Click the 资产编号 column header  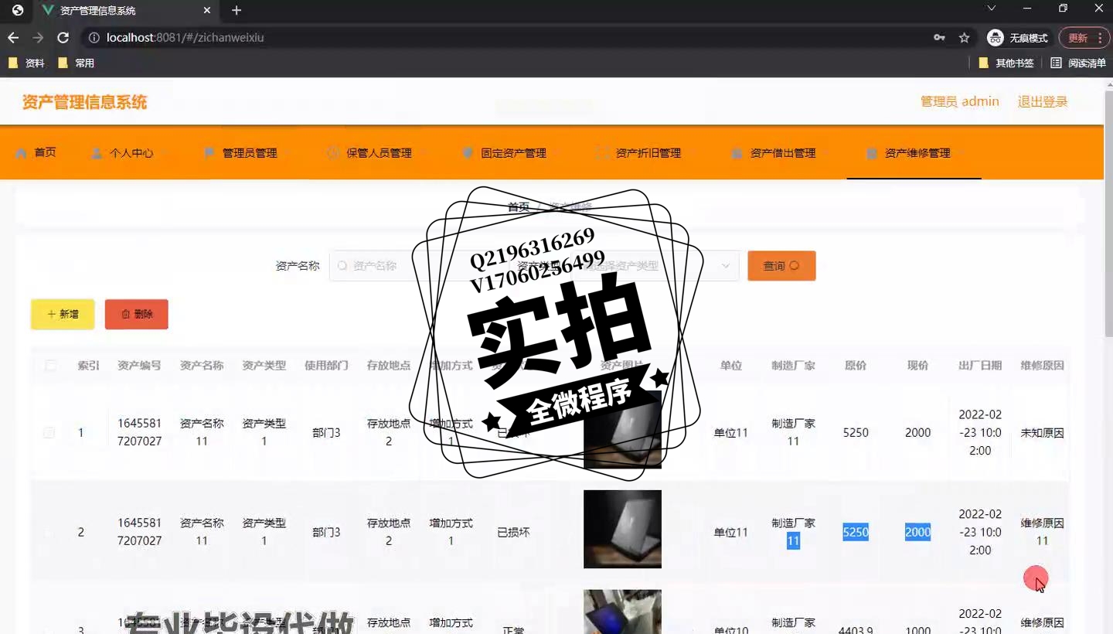coord(139,365)
